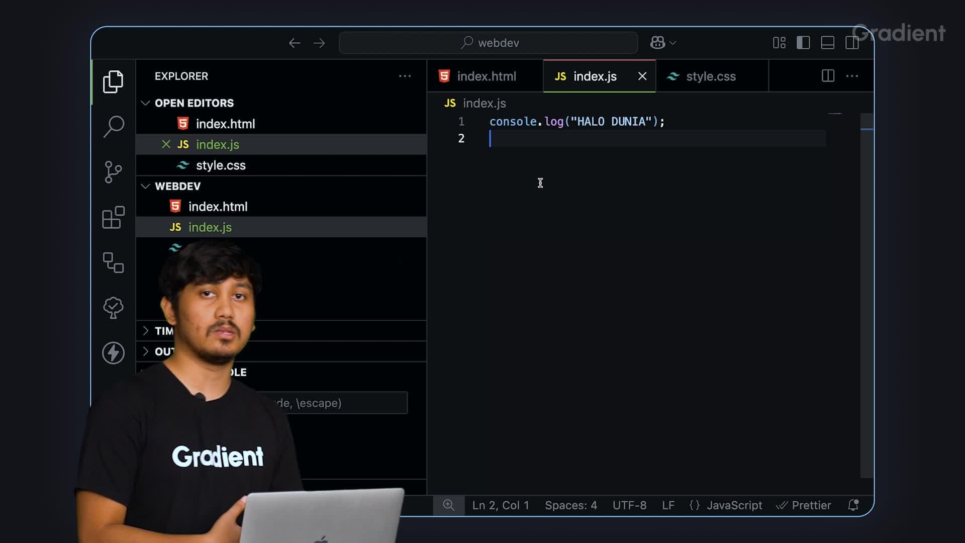The image size is (965, 543).
Task: Toggle the primary sidebar visibility
Action: [803, 43]
